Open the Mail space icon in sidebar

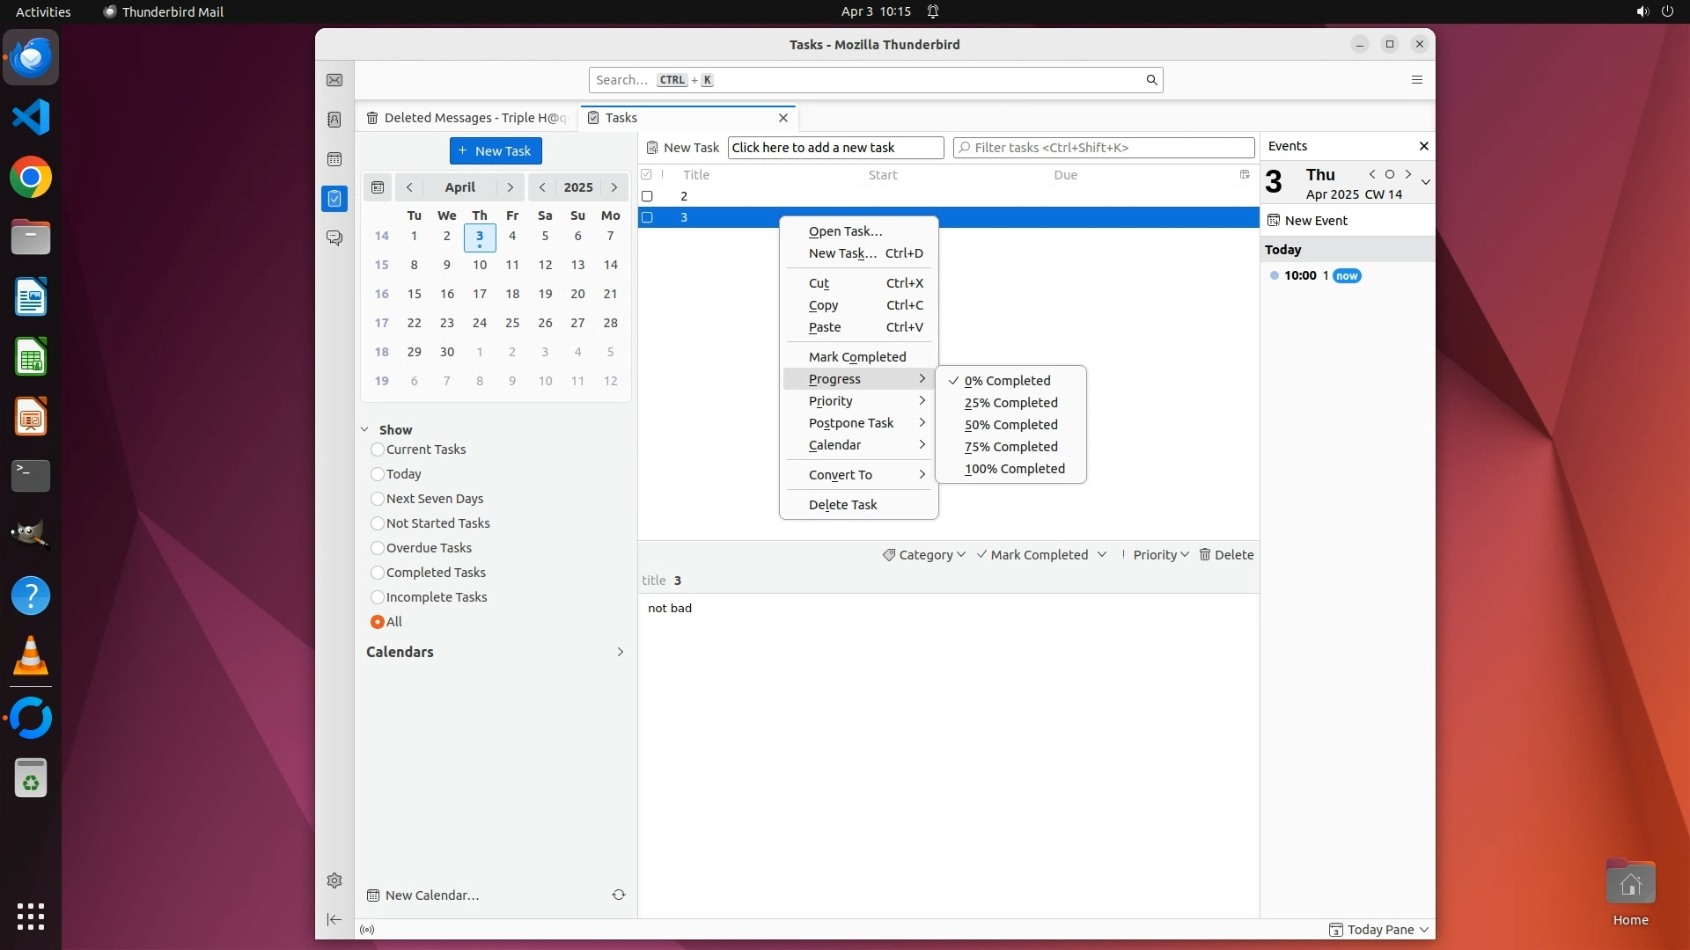(334, 80)
